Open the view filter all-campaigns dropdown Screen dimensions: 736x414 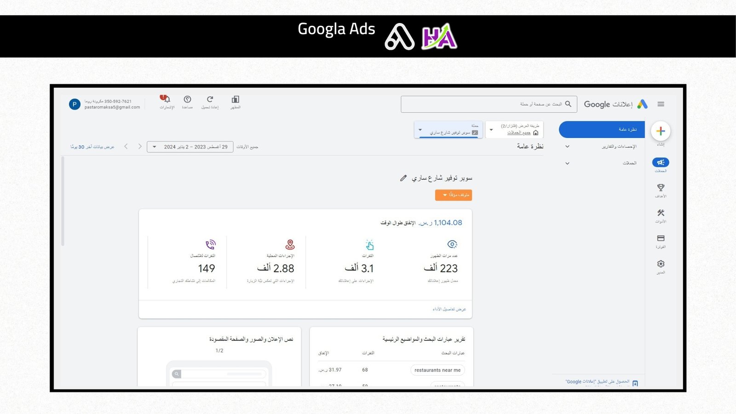point(514,130)
